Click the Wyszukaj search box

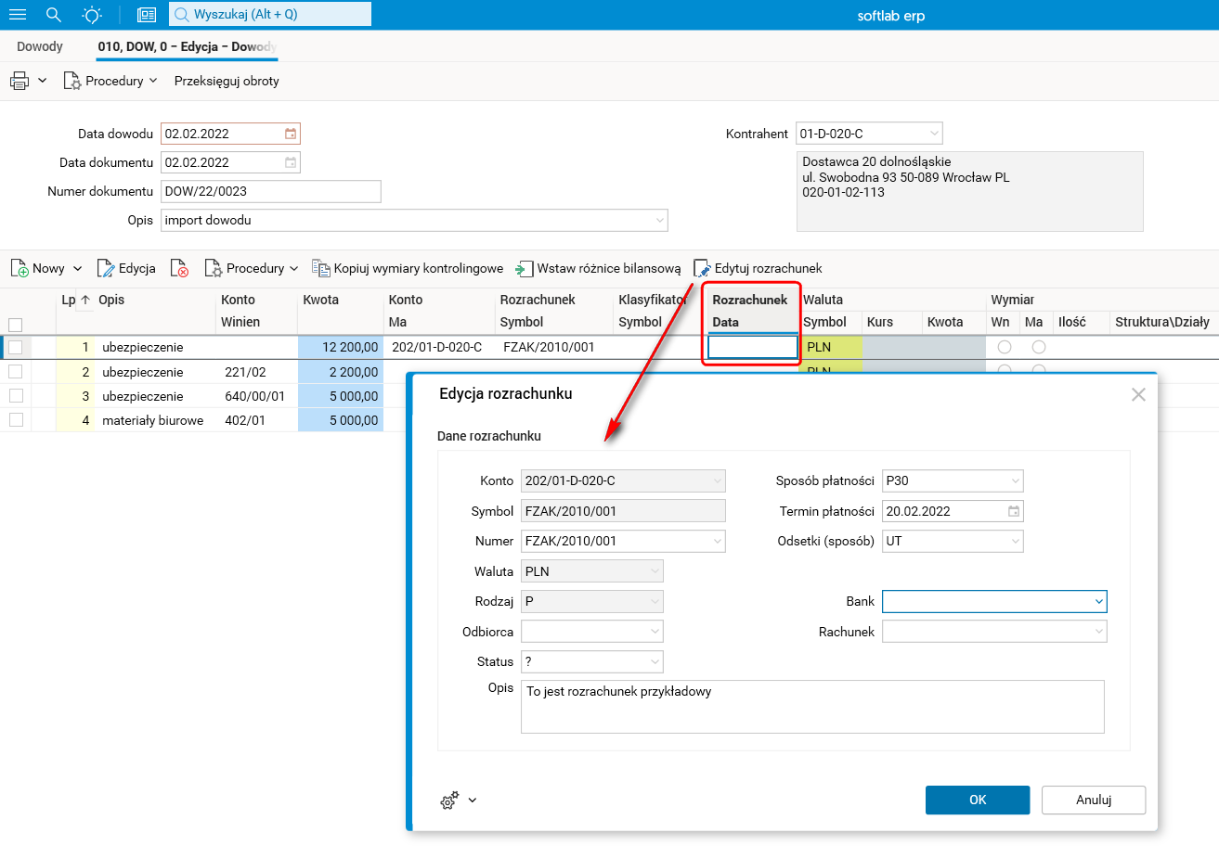pos(270,14)
